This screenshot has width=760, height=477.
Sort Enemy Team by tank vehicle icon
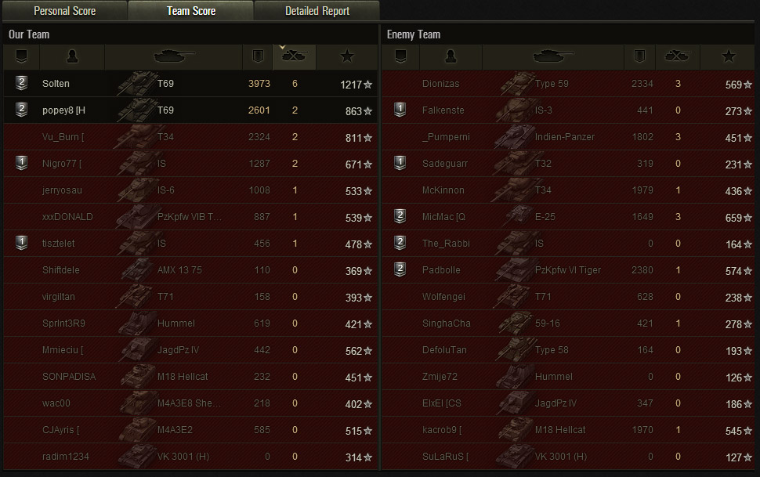pos(553,56)
